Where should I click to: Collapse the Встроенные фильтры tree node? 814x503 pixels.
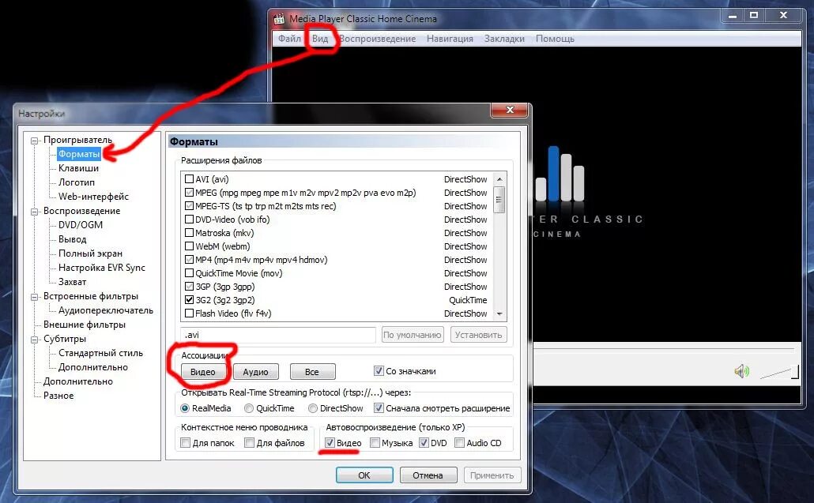point(34,297)
